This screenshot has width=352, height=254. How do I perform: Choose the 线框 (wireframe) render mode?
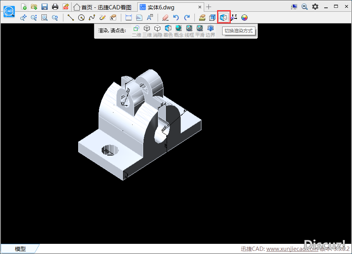(189, 29)
